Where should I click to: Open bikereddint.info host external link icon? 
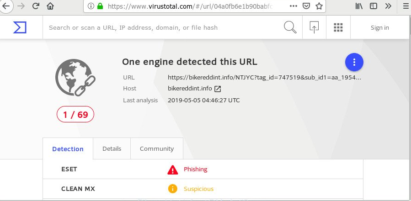[x=218, y=89]
